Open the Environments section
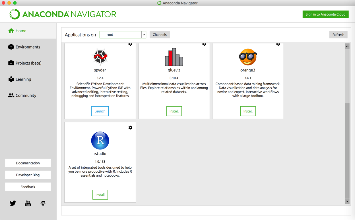Image resolution: width=355 pixels, height=220 pixels. [28, 47]
